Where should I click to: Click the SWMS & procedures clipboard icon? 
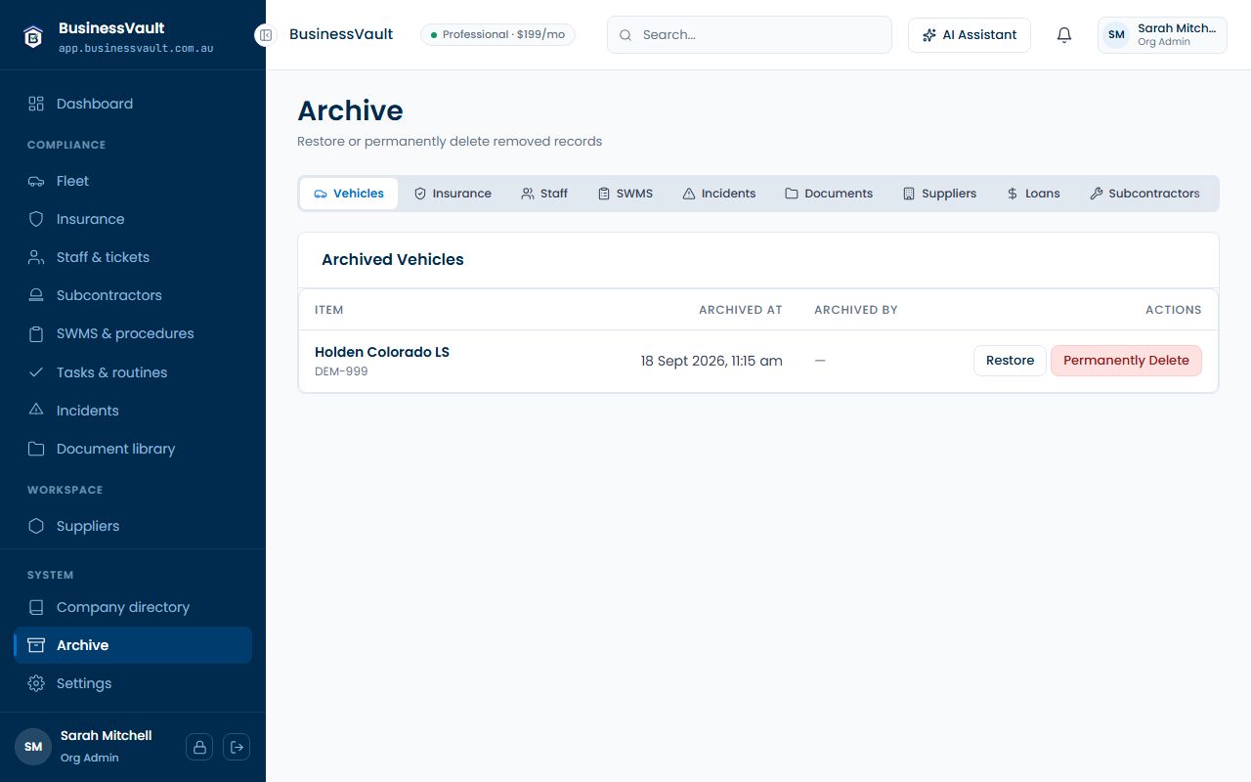click(36, 333)
